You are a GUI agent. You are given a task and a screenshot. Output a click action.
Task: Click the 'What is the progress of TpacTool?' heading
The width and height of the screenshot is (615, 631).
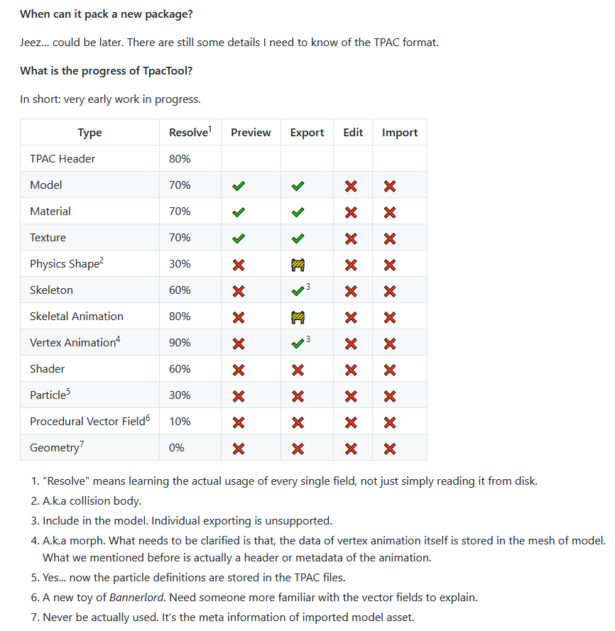click(107, 71)
